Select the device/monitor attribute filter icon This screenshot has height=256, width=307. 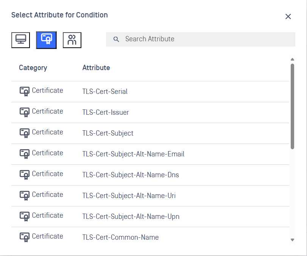click(x=20, y=40)
